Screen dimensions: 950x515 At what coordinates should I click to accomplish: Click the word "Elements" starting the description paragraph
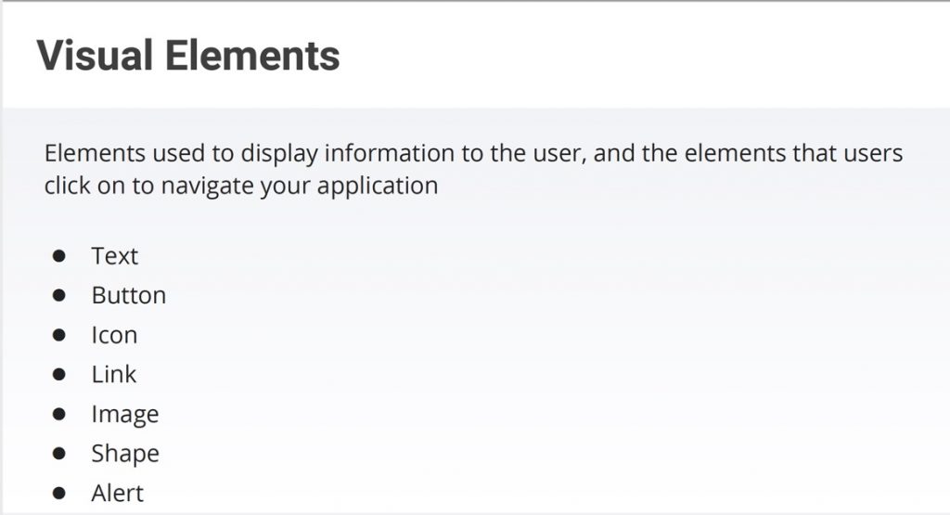(x=96, y=153)
